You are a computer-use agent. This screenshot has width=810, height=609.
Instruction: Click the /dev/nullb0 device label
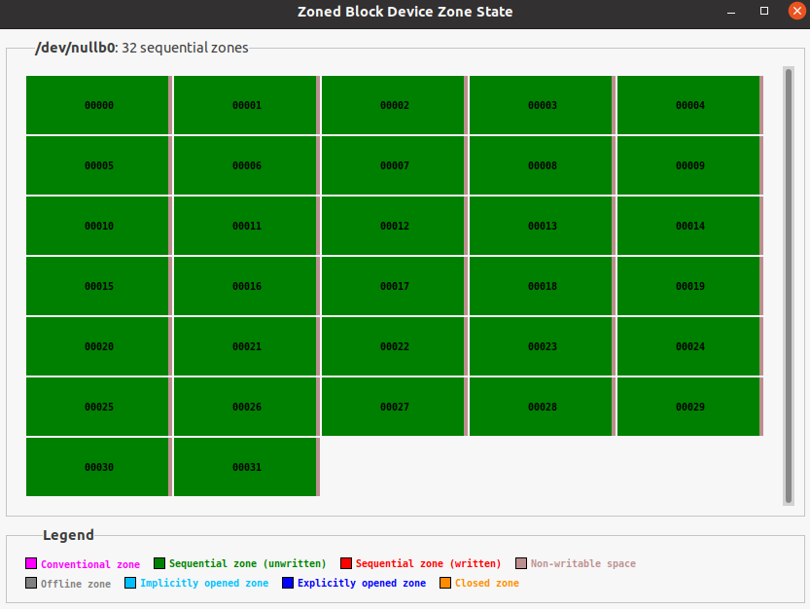(75, 48)
